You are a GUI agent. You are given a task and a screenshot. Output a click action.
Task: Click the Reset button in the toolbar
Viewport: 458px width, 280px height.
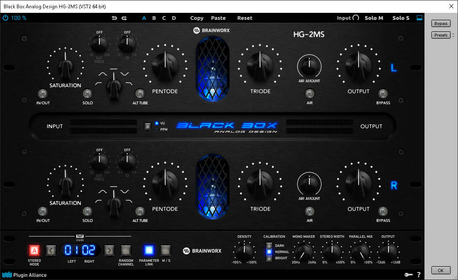(245, 18)
